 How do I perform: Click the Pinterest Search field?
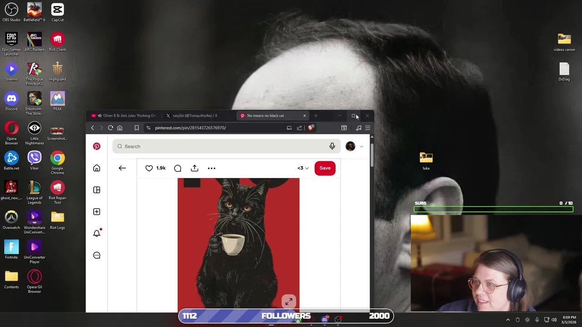(226, 146)
